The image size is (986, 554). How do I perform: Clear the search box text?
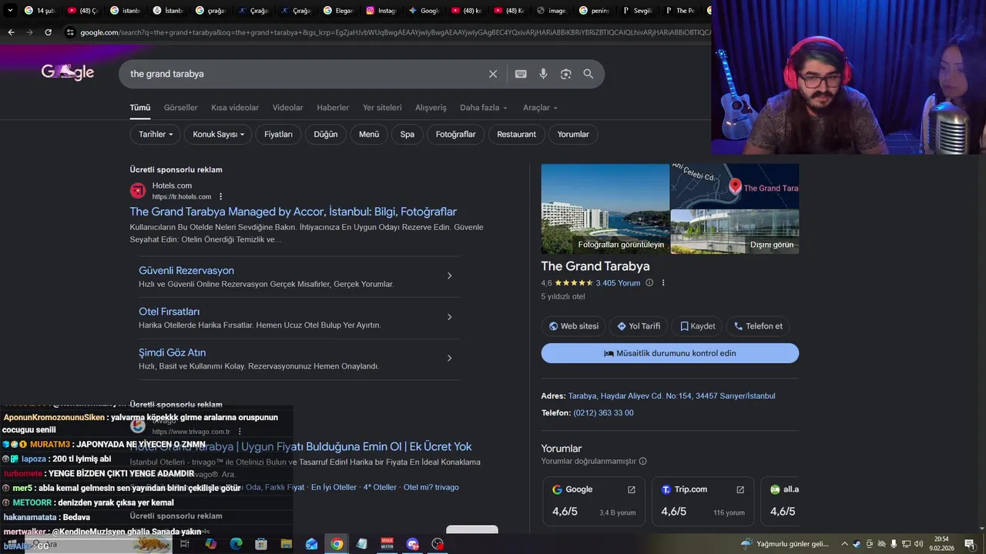tap(493, 74)
